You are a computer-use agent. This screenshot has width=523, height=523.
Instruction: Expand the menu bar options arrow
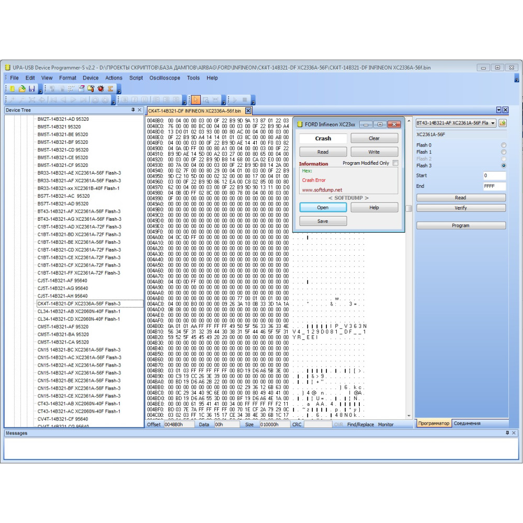point(517,79)
